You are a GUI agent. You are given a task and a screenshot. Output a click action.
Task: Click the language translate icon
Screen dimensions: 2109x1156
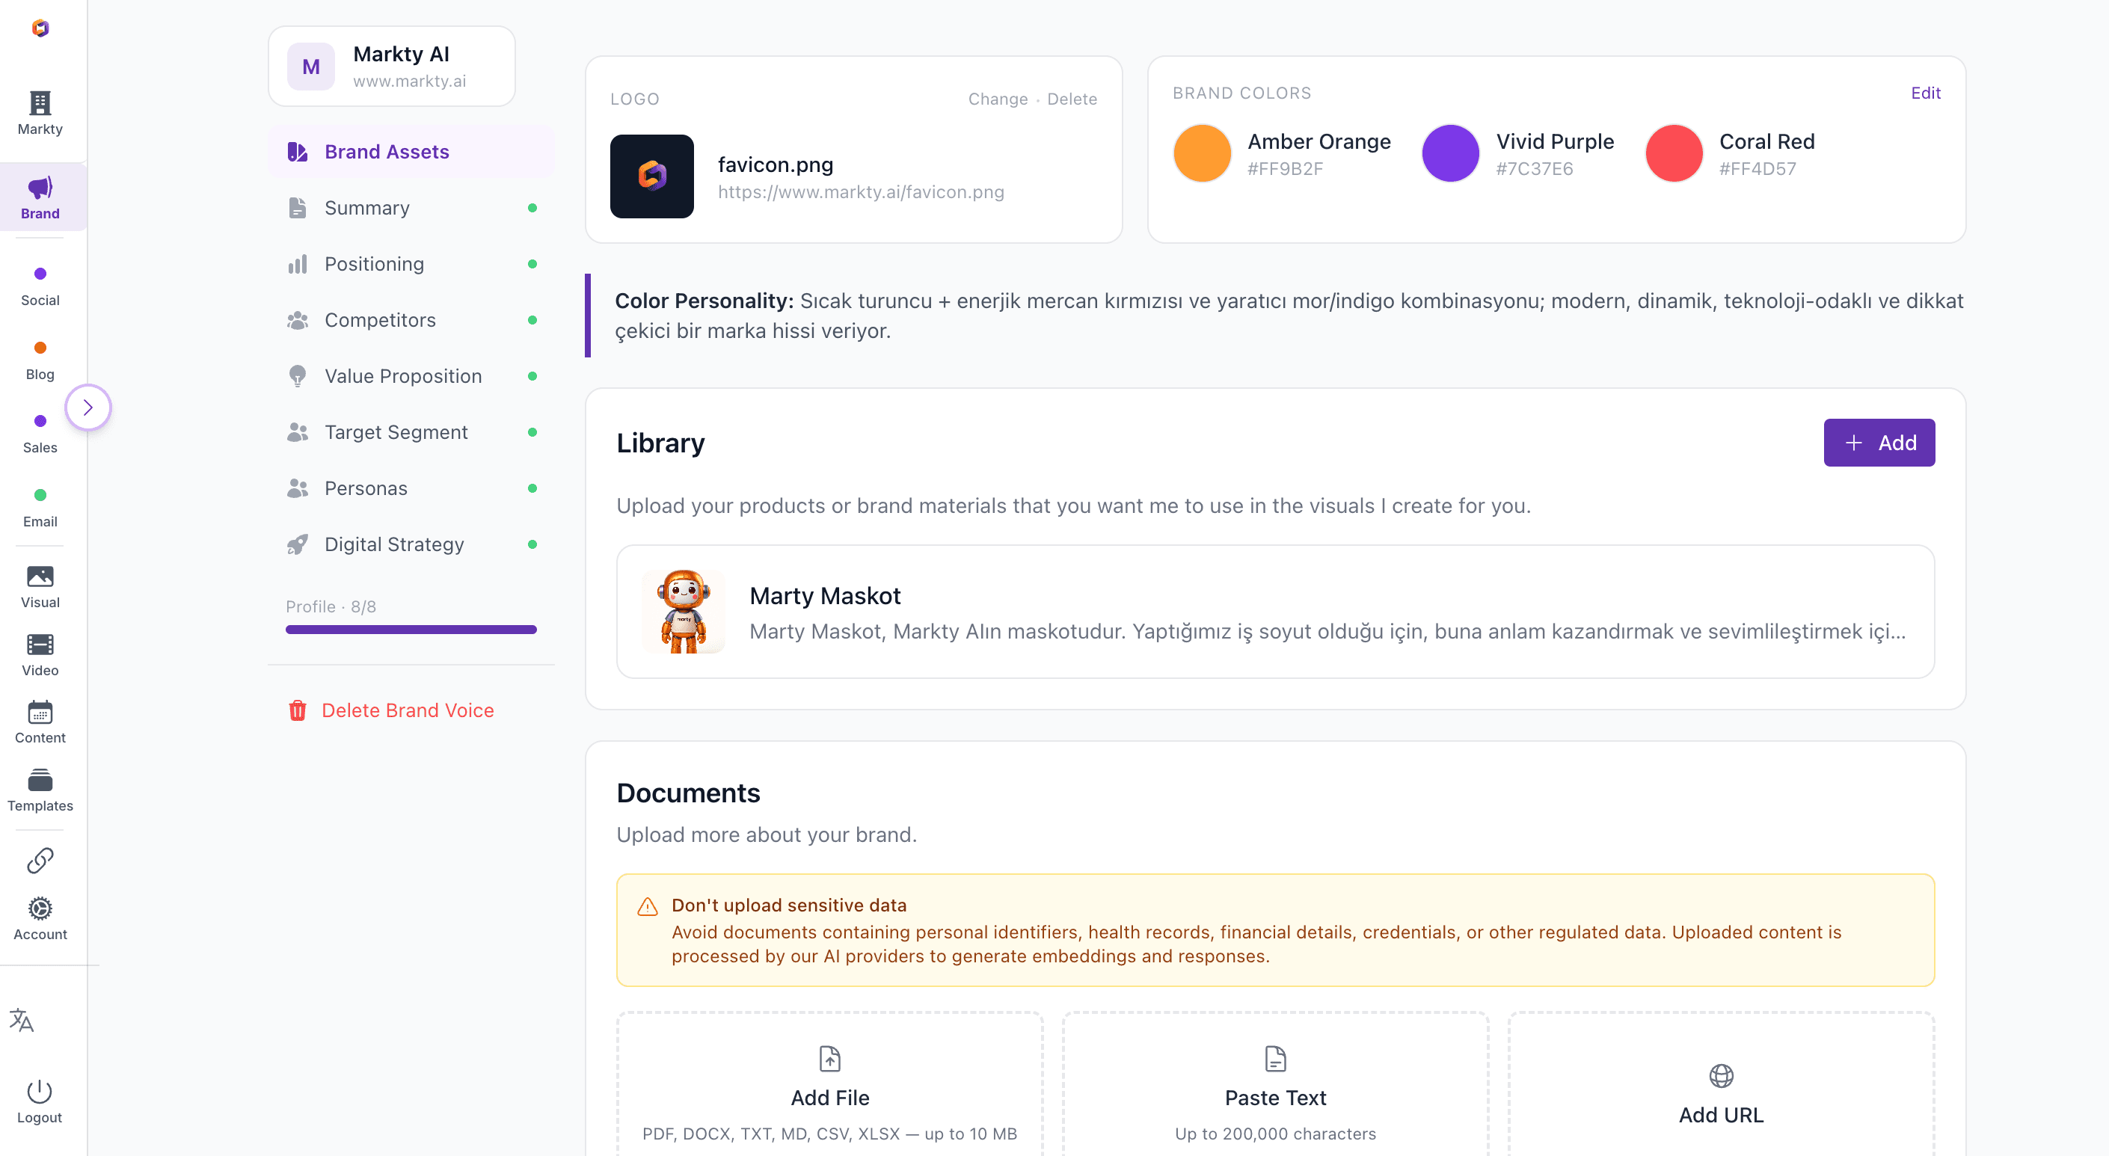coord(22,1020)
